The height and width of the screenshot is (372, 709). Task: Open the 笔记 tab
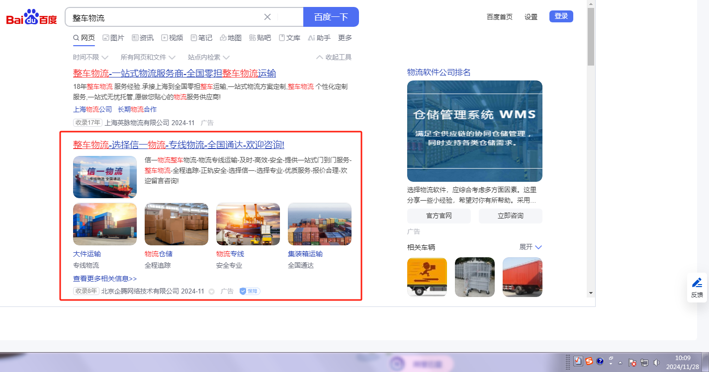tap(201, 38)
